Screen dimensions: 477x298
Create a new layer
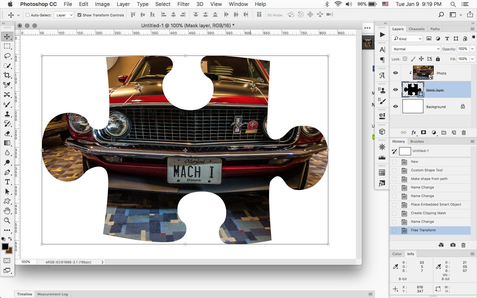point(454,133)
